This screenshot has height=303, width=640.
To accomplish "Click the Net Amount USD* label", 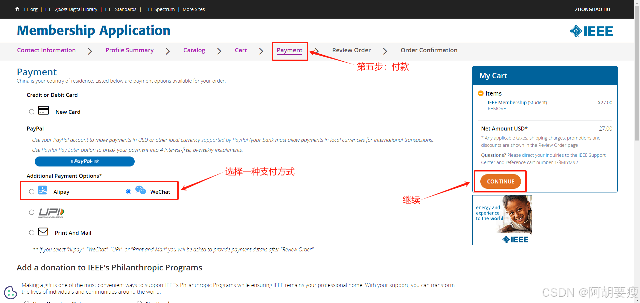I will 504,129.
